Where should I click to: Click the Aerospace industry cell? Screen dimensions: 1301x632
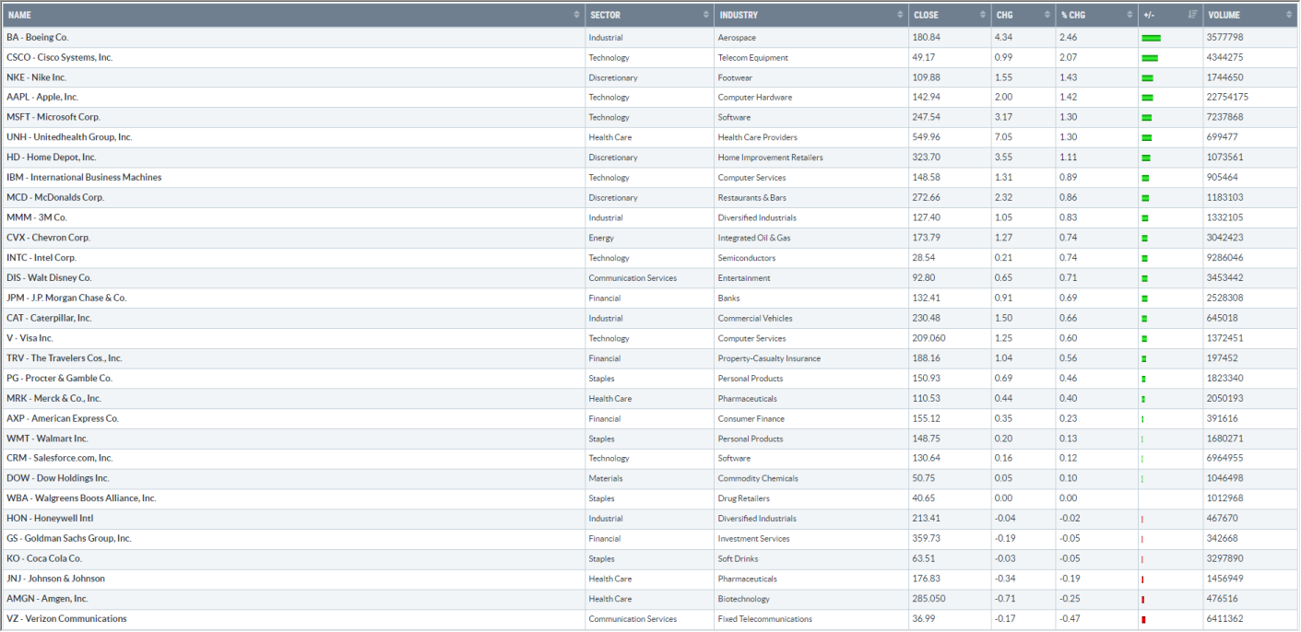tap(736, 38)
